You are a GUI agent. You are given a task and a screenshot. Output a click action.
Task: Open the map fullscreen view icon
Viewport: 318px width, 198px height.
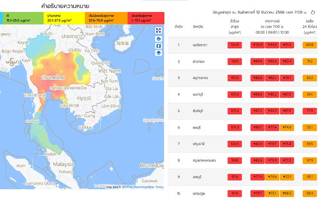[158, 31]
